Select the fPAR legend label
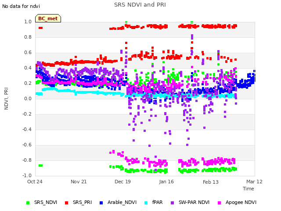 point(157,202)
